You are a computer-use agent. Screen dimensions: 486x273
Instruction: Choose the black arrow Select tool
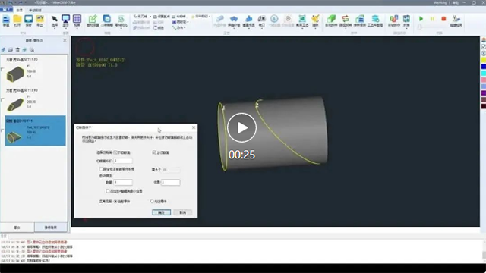55,19
